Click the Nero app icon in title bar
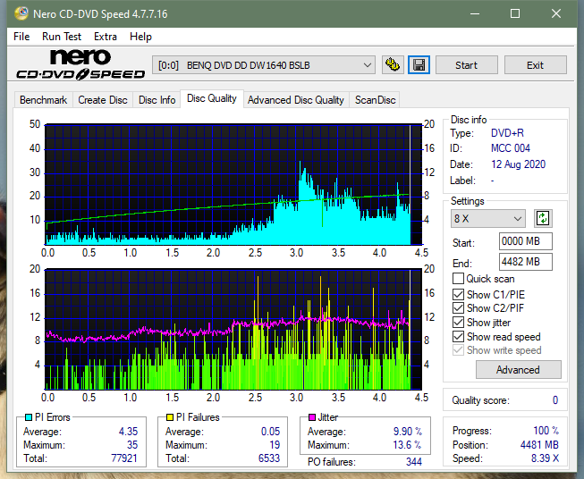The height and width of the screenshot is (479, 584). pyautogui.click(x=21, y=13)
